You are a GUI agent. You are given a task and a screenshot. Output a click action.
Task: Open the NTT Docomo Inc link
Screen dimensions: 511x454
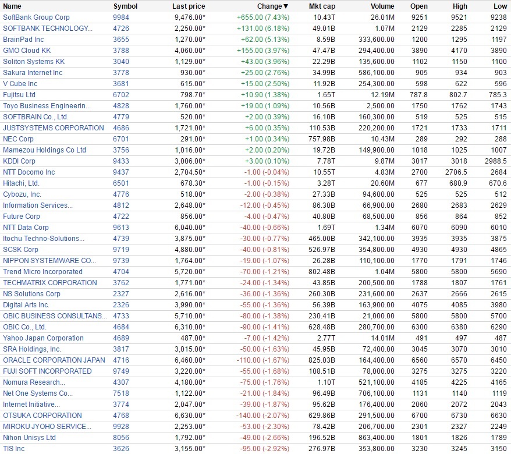point(29,172)
